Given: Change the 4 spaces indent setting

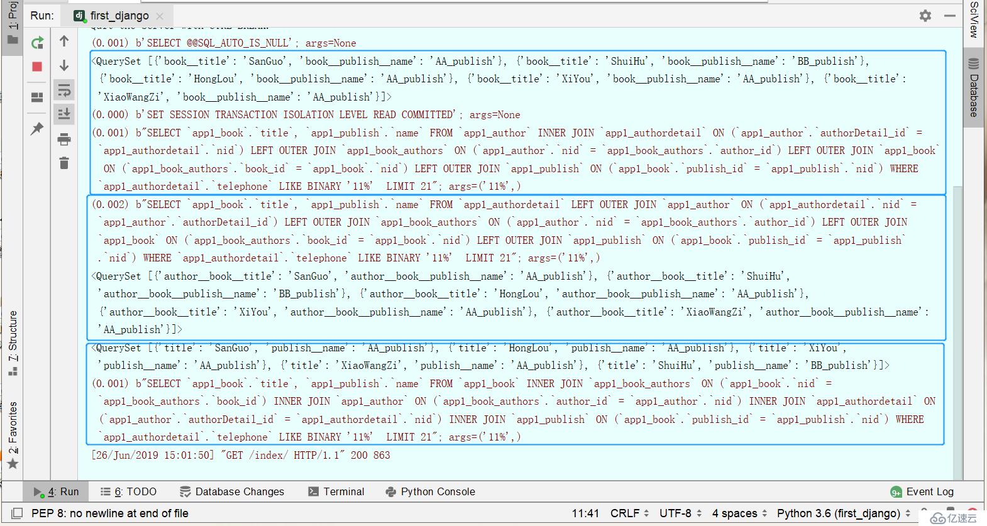Looking at the screenshot, I should (740, 513).
